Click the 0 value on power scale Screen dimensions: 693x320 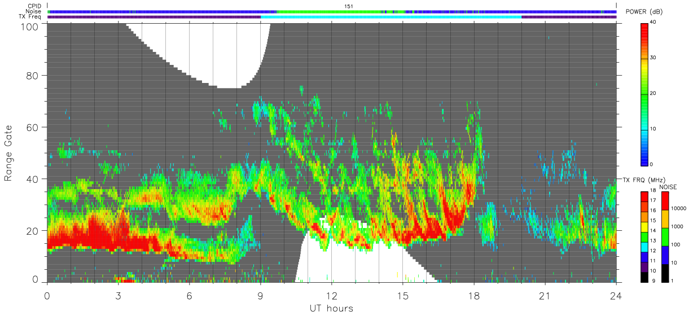tap(652, 164)
